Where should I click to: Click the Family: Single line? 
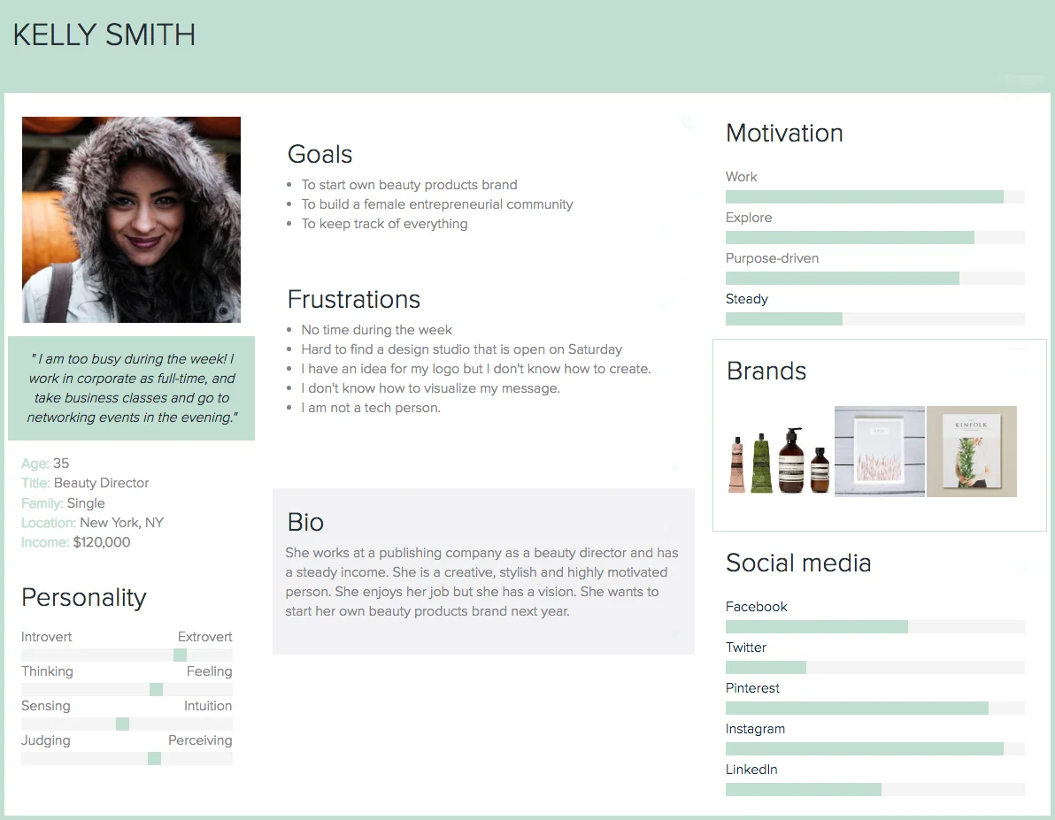[63, 503]
